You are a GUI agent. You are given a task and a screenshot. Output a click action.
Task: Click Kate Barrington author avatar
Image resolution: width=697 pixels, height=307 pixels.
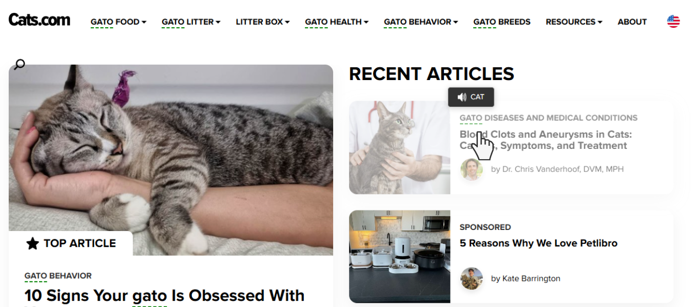(472, 278)
